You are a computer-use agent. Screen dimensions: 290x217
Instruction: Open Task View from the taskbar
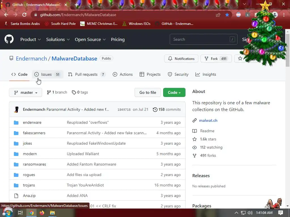(x=20, y=213)
